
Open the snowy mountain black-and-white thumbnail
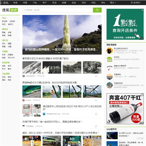pos(32,67)
